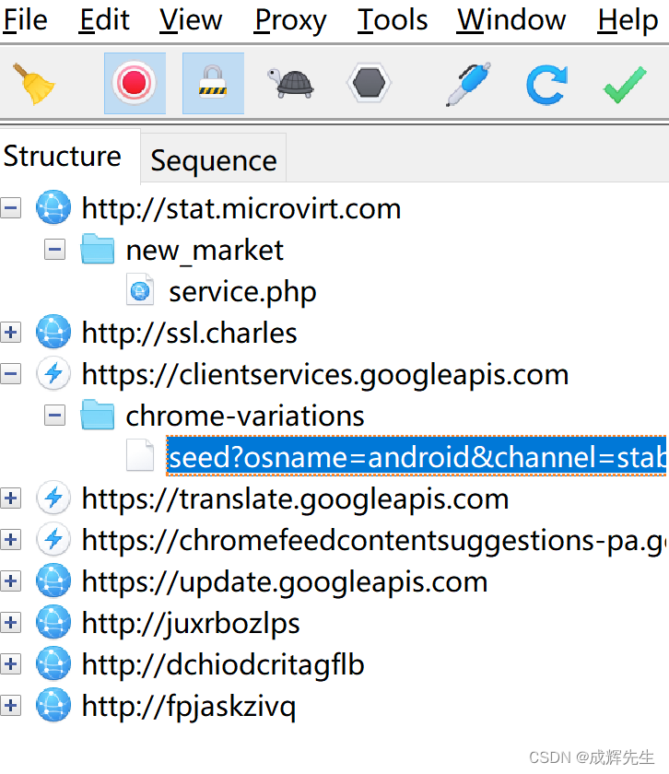Click globe icon of ssl.charles
This screenshot has height=774, width=669.
tap(53, 332)
